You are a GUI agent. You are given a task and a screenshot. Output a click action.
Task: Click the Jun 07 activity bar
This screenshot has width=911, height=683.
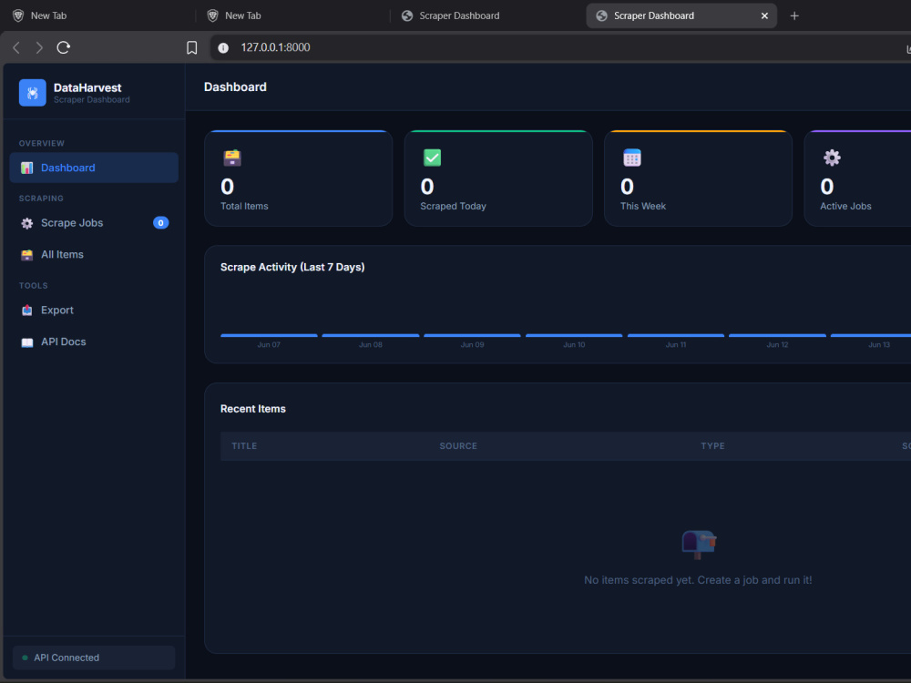click(x=269, y=335)
